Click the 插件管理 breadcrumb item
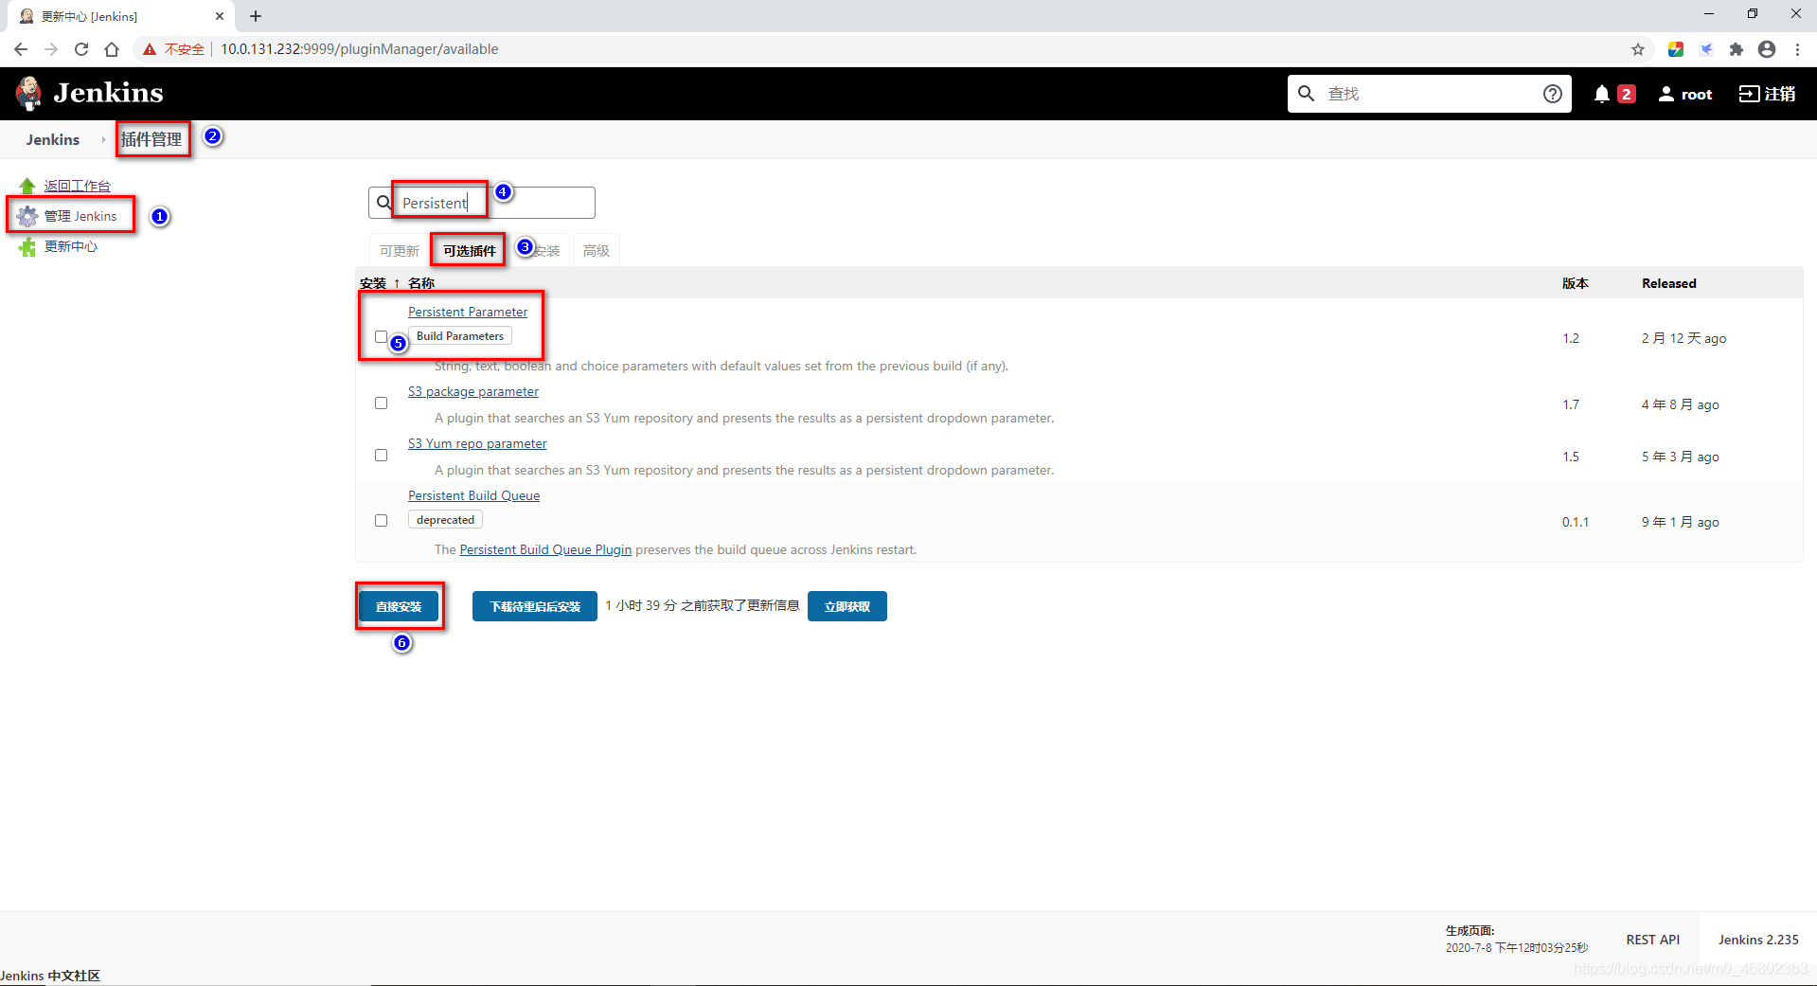This screenshot has width=1817, height=986. point(151,139)
